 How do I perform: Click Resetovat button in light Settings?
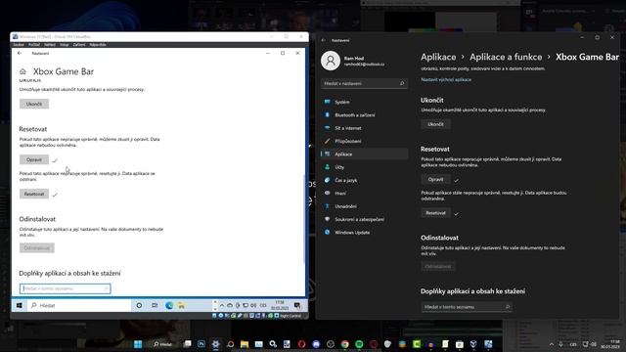click(x=34, y=194)
